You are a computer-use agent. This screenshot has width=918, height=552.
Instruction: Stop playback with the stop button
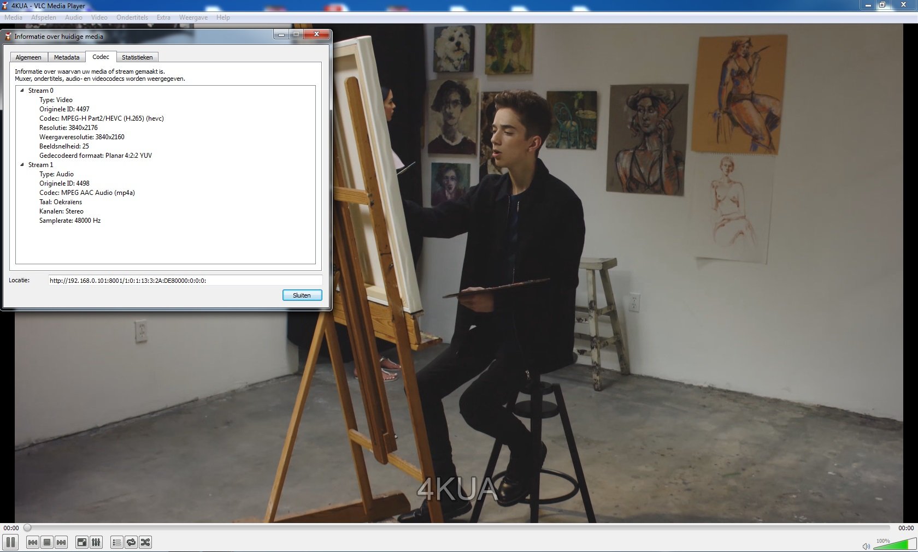pos(47,542)
